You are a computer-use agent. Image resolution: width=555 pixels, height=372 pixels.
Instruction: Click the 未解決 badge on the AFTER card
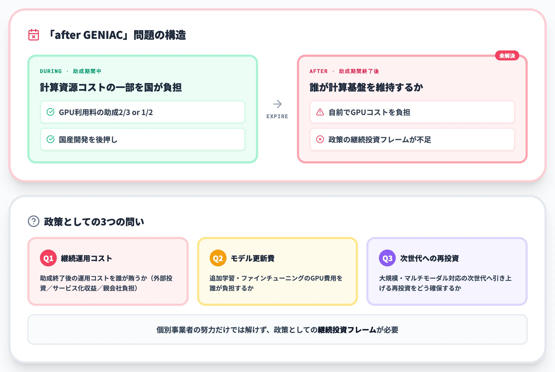point(507,56)
